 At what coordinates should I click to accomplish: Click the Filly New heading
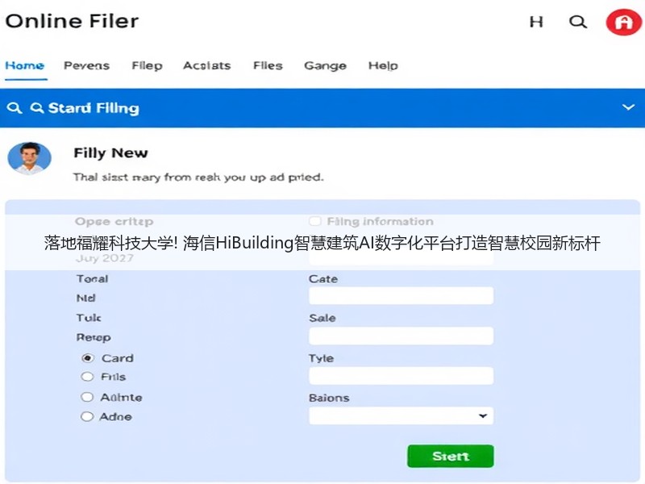110,152
